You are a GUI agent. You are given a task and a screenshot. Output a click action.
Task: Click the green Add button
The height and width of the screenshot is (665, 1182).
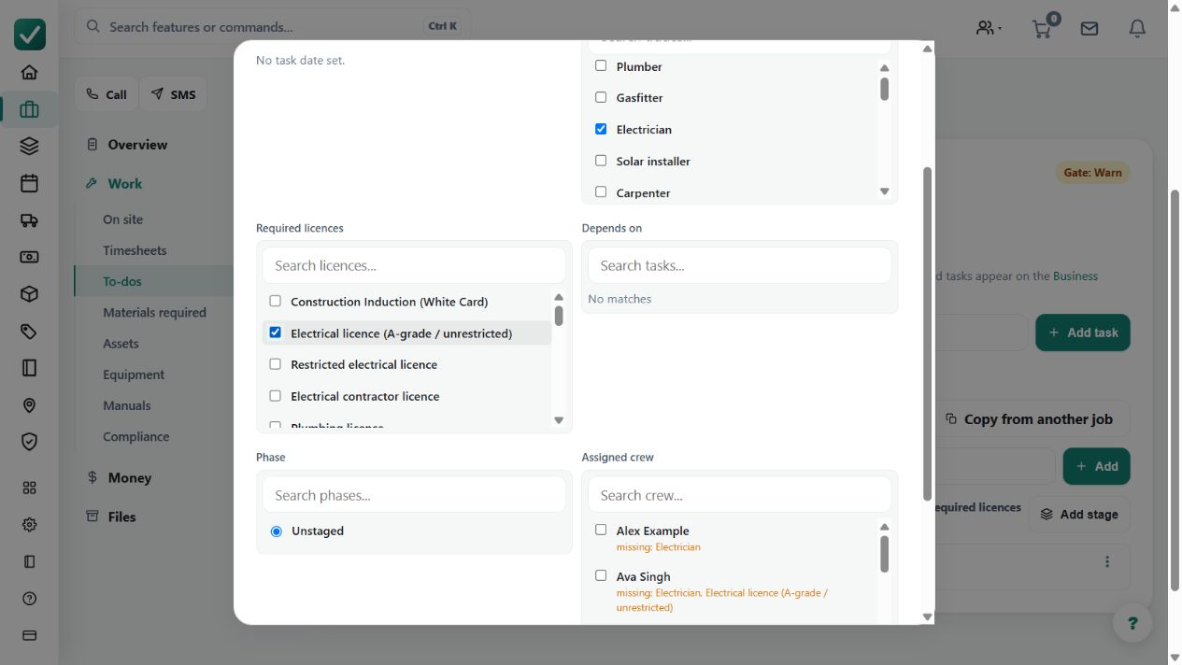(x=1097, y=466)
